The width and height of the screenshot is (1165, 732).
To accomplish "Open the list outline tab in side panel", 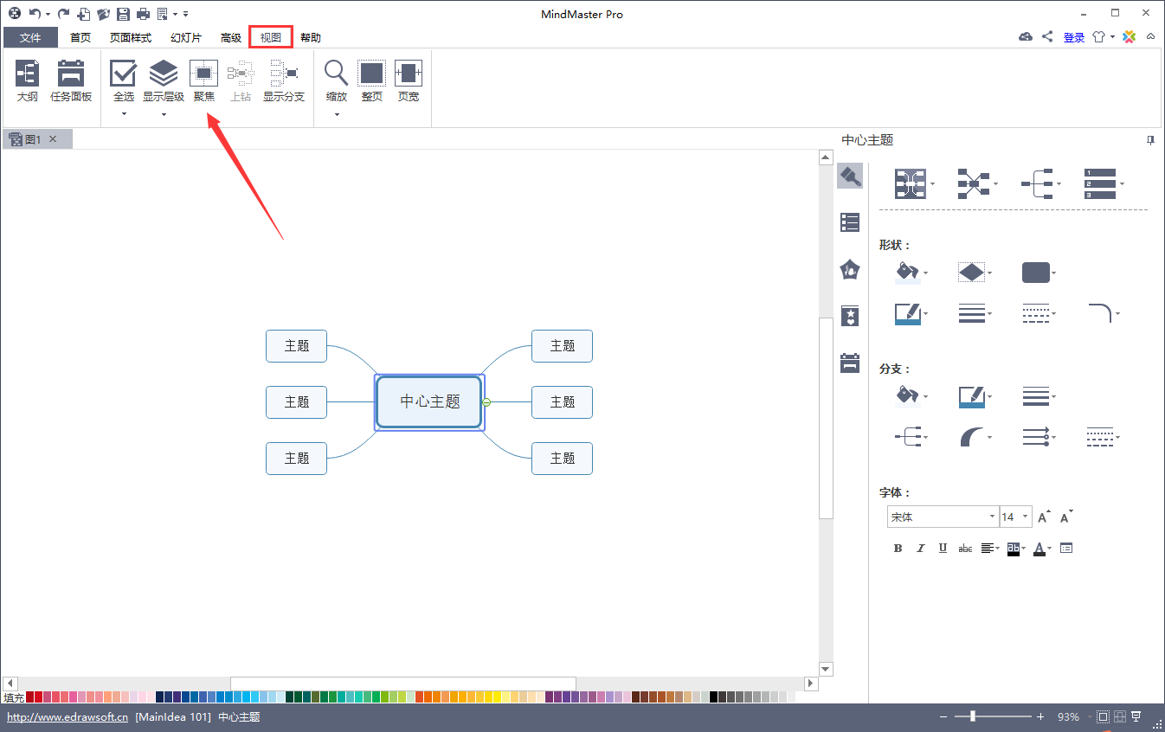I will (x=850, y=222).
